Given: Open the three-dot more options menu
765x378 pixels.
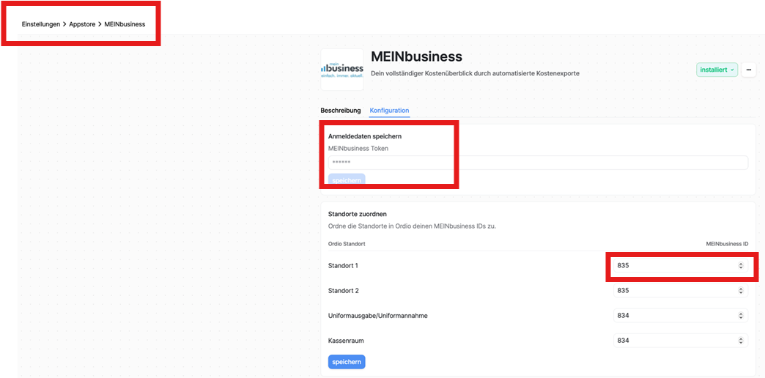Looking at the screenshot, I should (x=748, y=70).
